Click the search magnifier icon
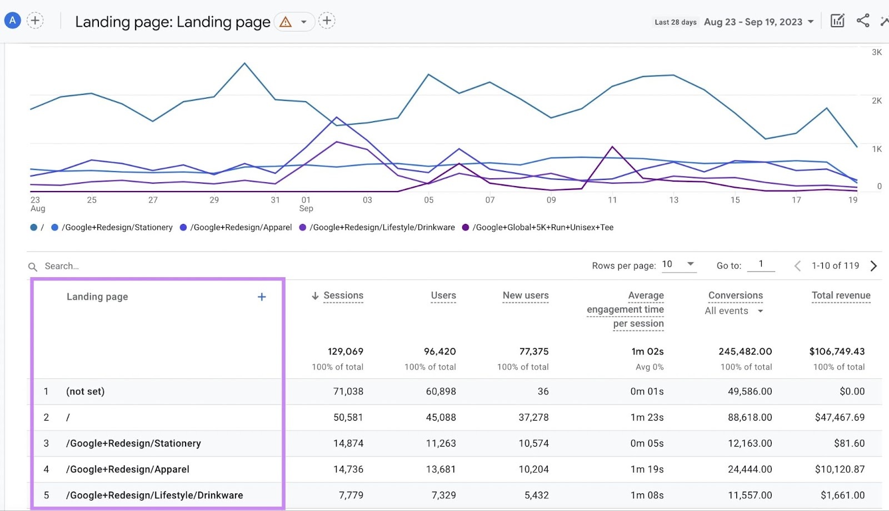The height and width of the screenshot is (511, 889). point(33,267)
